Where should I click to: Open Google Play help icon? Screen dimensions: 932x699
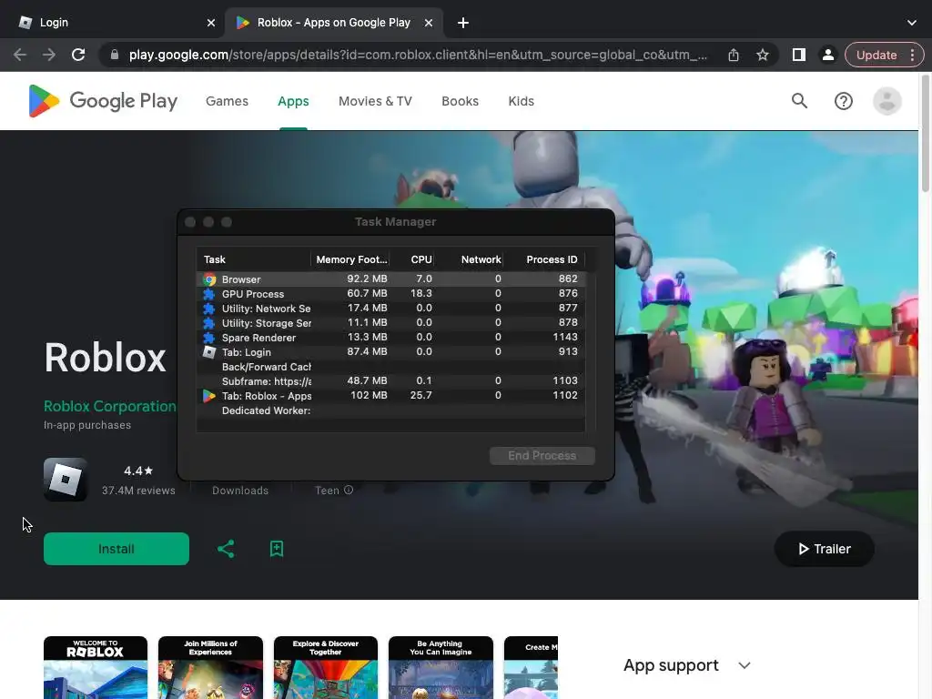tap(844, 101)
